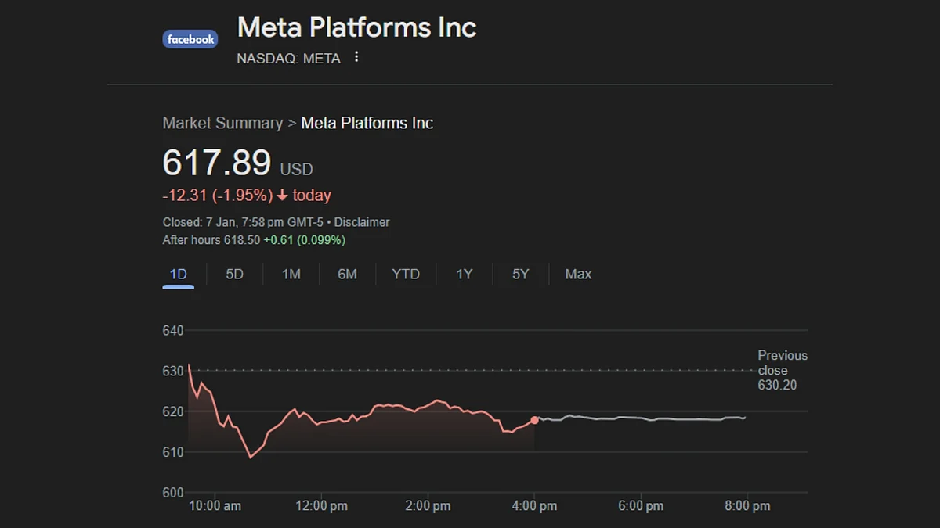Show the 6M chart range
This screenshot has height=528, width=940.
347,275
